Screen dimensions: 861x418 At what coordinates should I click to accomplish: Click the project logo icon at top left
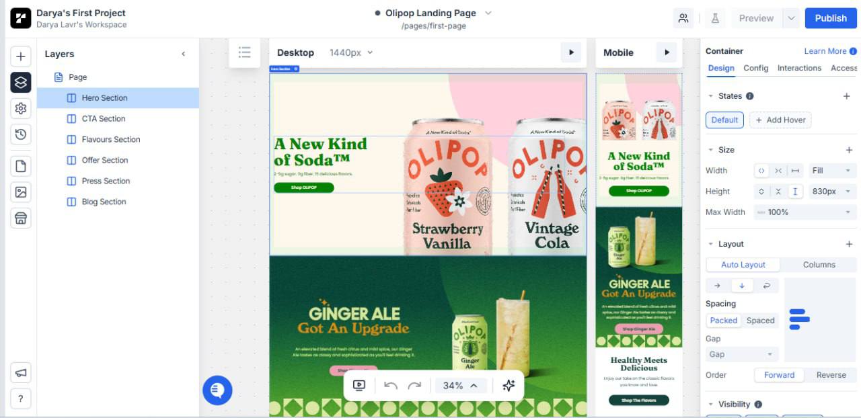pos(21,18)
